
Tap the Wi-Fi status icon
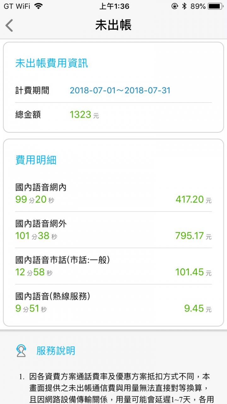pos(38,6)
